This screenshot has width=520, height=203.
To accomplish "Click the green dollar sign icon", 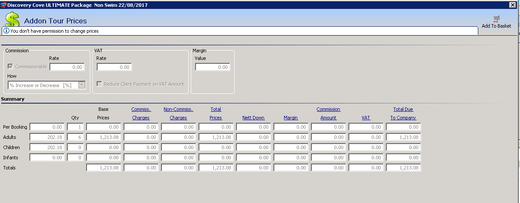I will 12,19.
